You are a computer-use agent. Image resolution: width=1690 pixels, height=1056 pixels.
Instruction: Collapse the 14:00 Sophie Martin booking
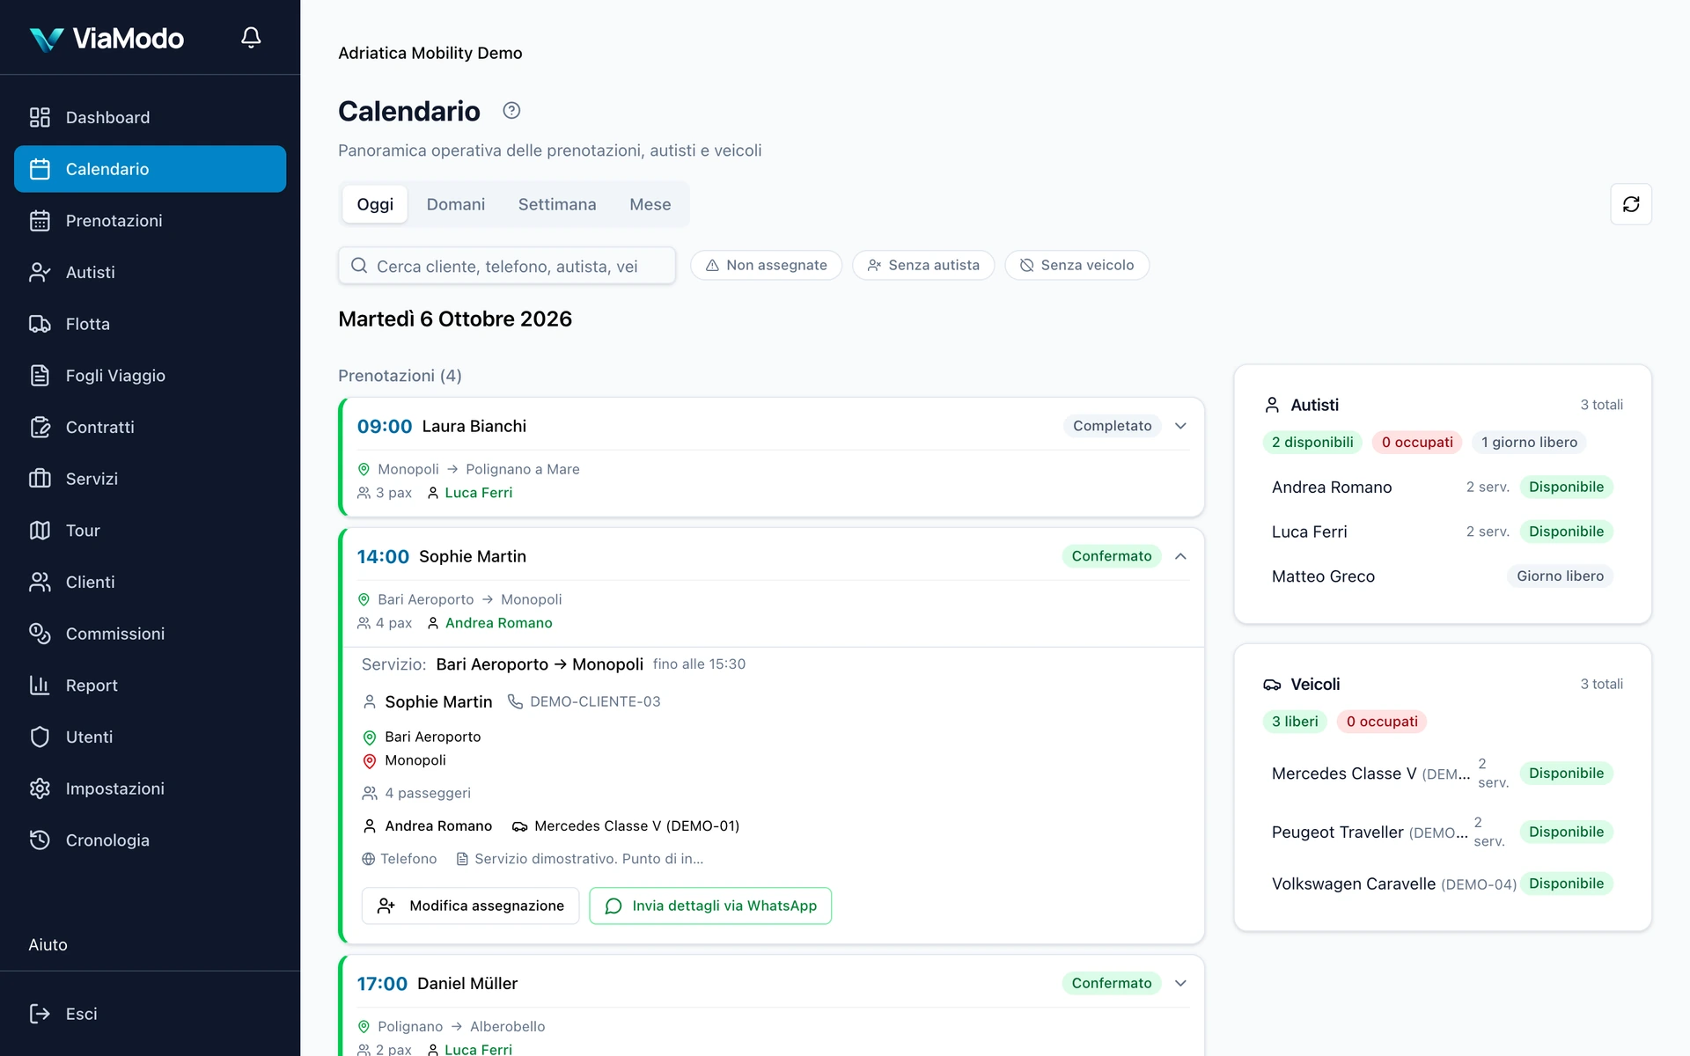pos(1180,556)
